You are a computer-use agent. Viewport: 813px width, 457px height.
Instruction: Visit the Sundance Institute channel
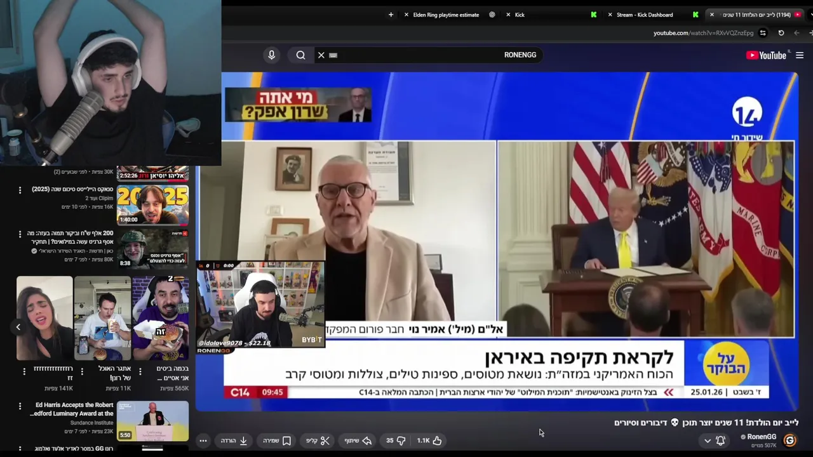coord(92,423)
